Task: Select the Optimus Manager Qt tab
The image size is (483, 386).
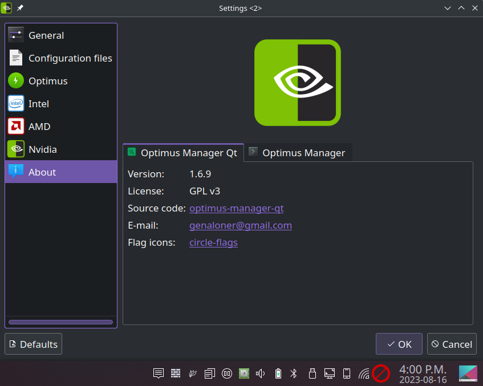Action: click(x=183, y=153)
